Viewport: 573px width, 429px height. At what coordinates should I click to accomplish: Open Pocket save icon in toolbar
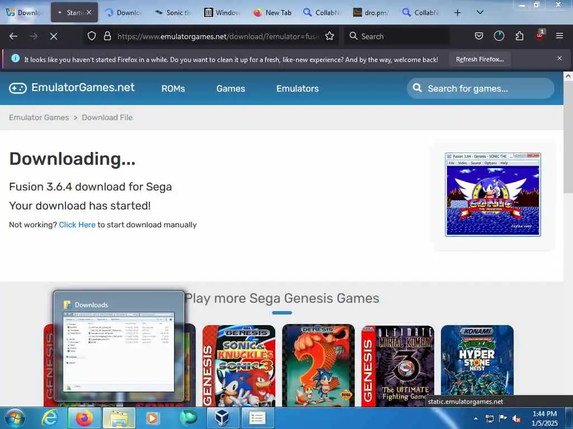(x=479, y=36)
